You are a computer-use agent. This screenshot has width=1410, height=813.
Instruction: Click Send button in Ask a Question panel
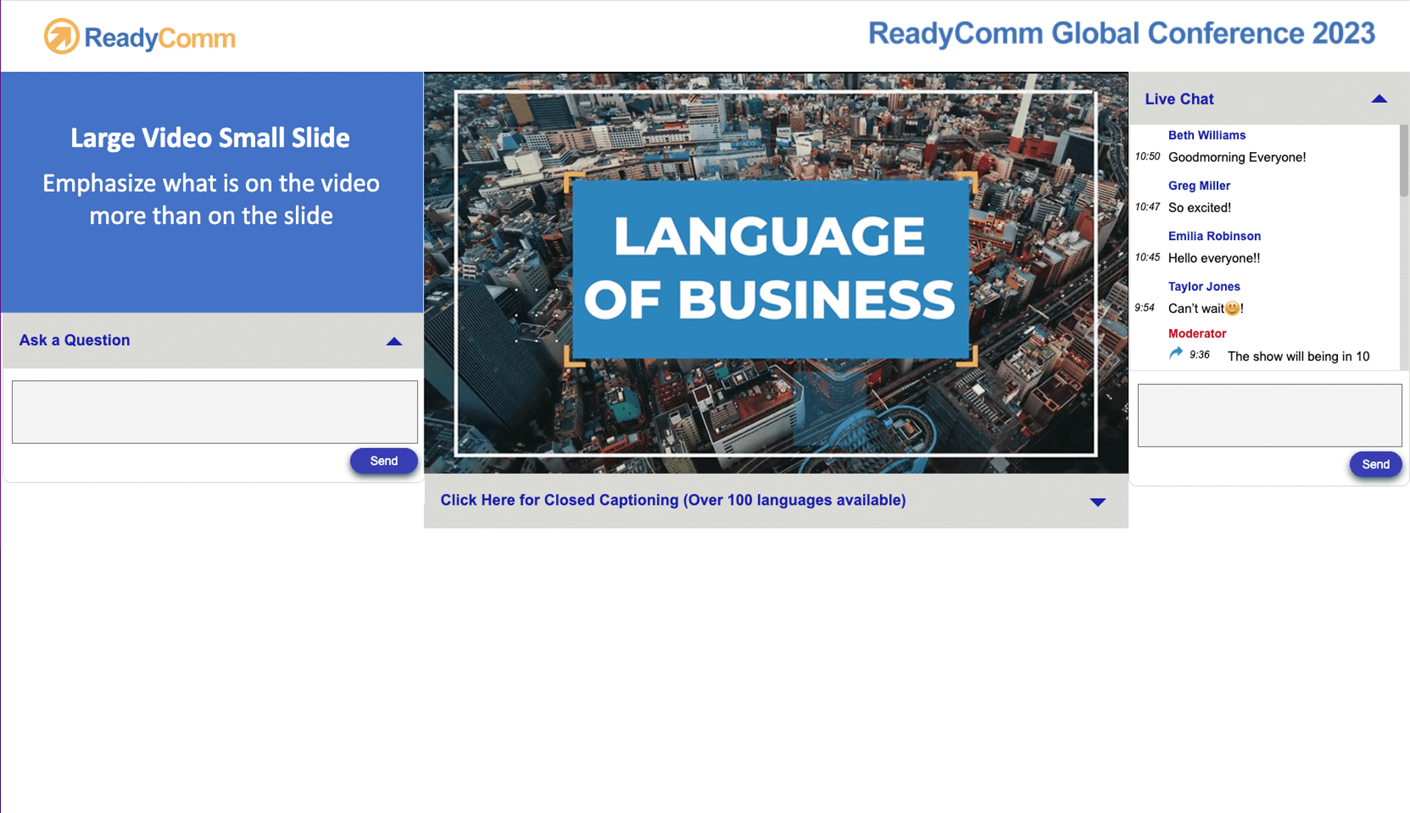pyautogui.click(x=383, y=461)
